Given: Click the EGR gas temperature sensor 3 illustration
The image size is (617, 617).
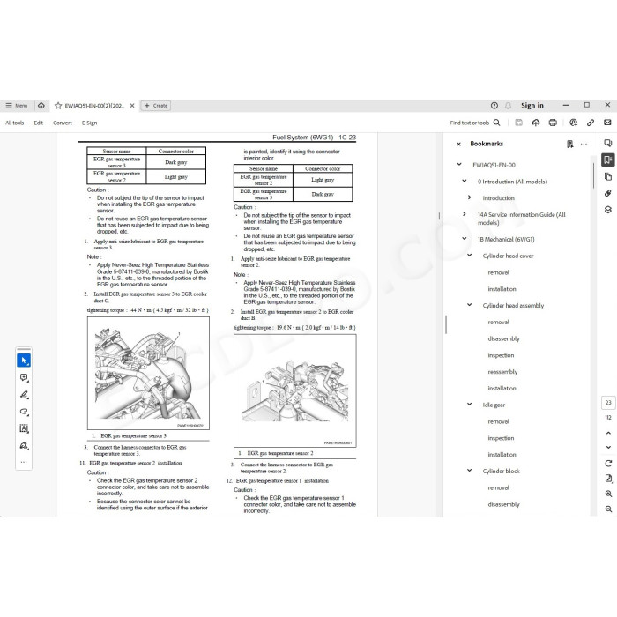Looking at the screenshot, I should (x=148, y=373).
